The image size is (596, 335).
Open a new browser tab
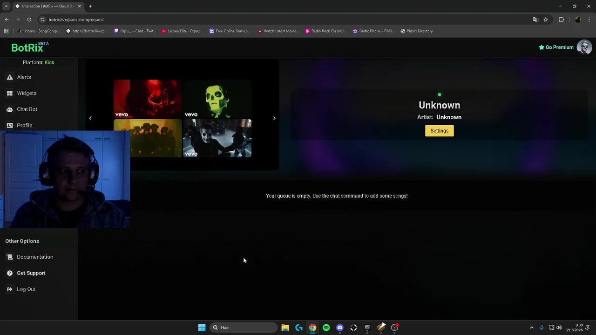(x=90, y=6)
